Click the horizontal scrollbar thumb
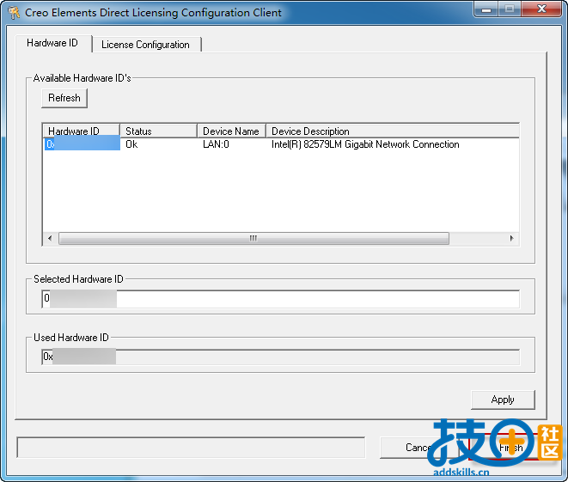This screenshot has width=568, height=482. pyautogui.click(x=253, y=238)
